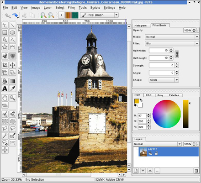Screen dimensions: 201x183
Task: Open layer properties ellipsis button
Action: pos(157,171)
